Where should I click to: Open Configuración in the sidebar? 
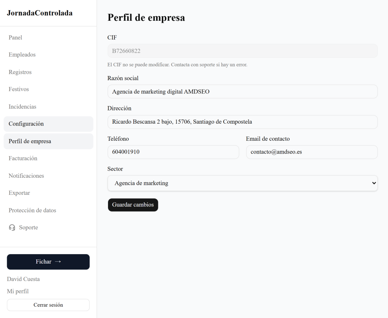[26, 124]
